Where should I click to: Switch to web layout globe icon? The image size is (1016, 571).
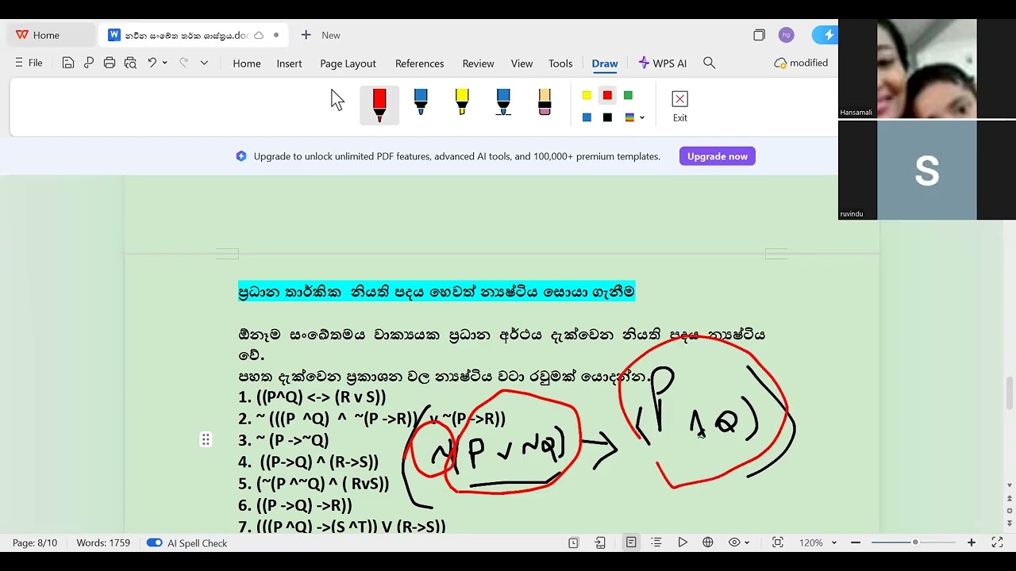pyautogui.click(x=708, y=542)
